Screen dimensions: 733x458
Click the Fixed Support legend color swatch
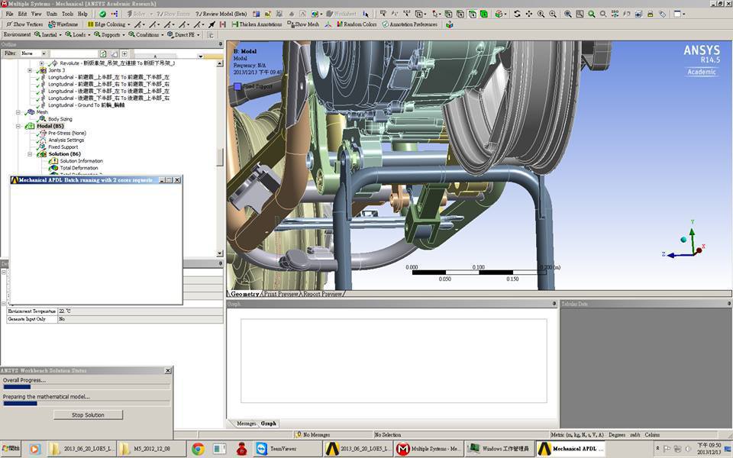click(x=237, y=86)
